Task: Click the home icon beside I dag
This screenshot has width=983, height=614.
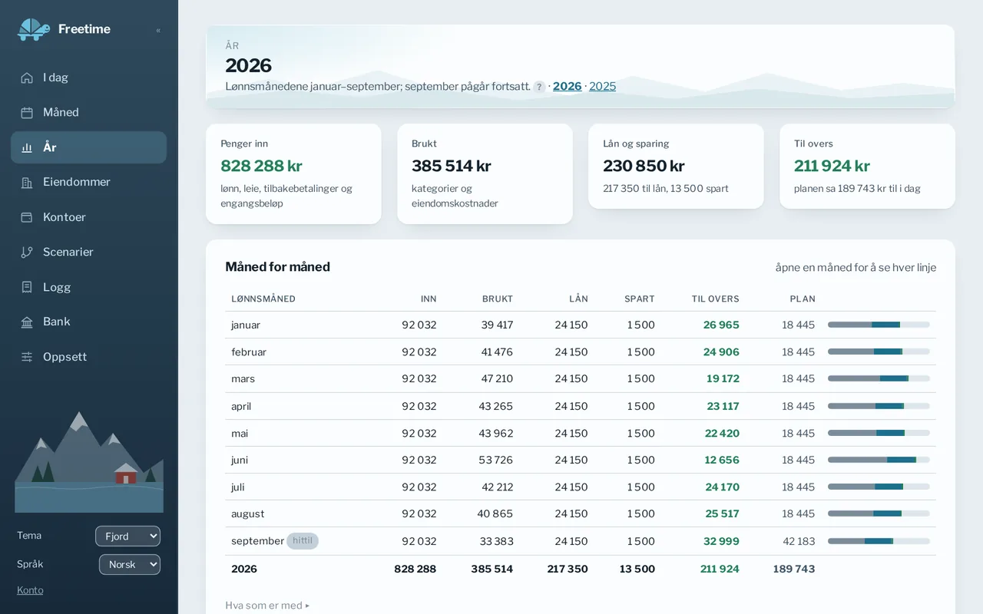Action: 27,78
